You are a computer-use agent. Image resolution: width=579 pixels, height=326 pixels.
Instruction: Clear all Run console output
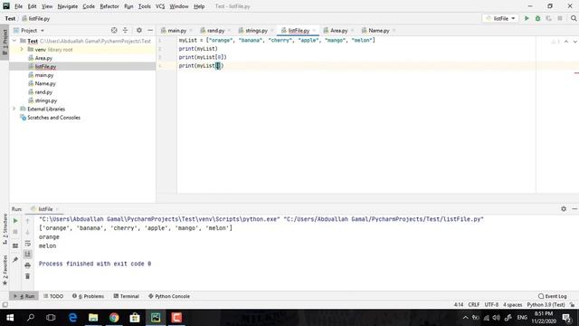(28, 276)
